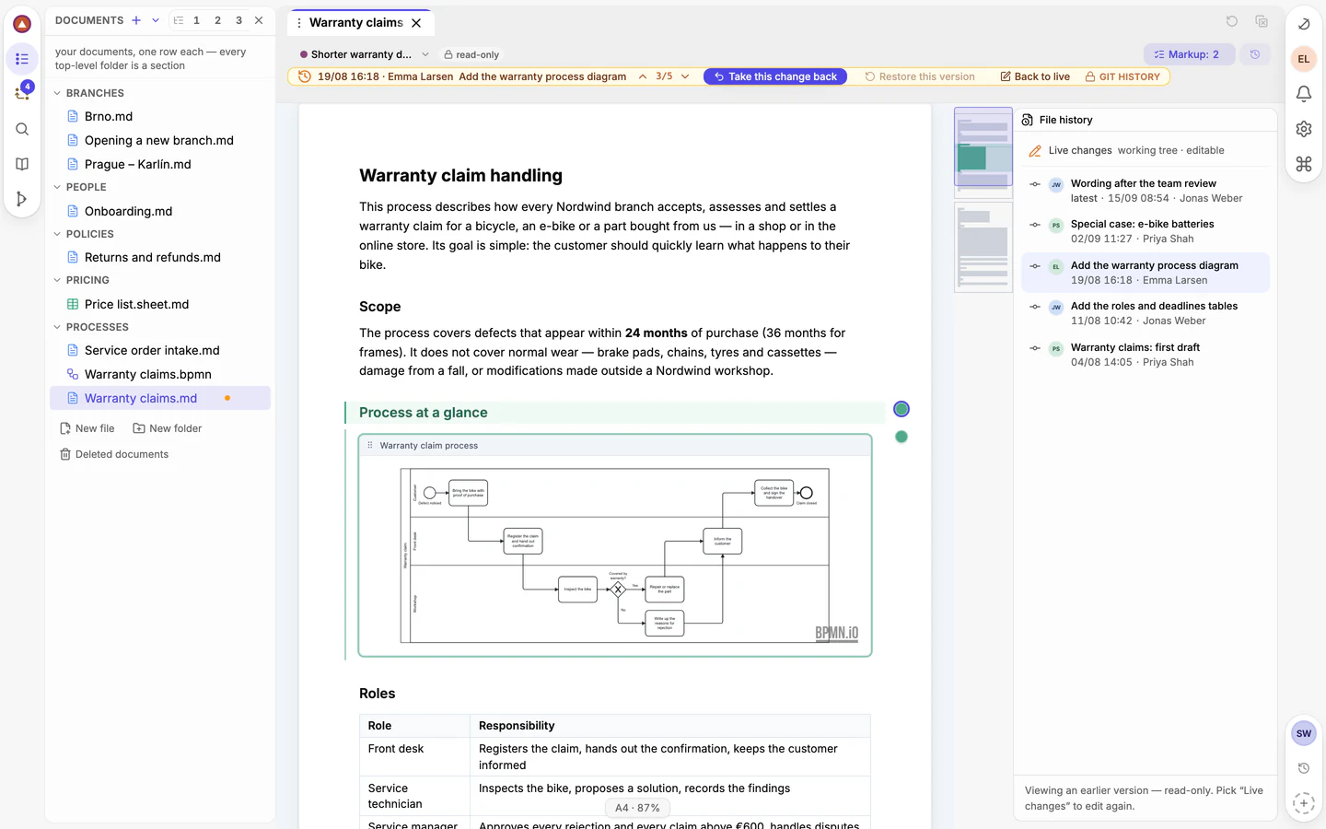The width and height of the screenshot is (1326, 829).
Task: Set outline depth to level 2
Action: (x=217, y=20)
